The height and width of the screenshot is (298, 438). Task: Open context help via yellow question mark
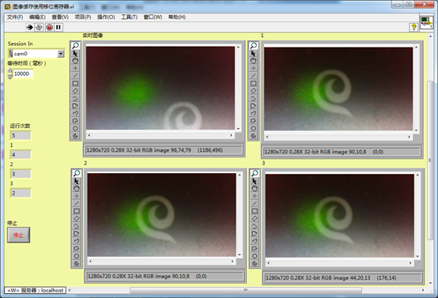[413, 27]
